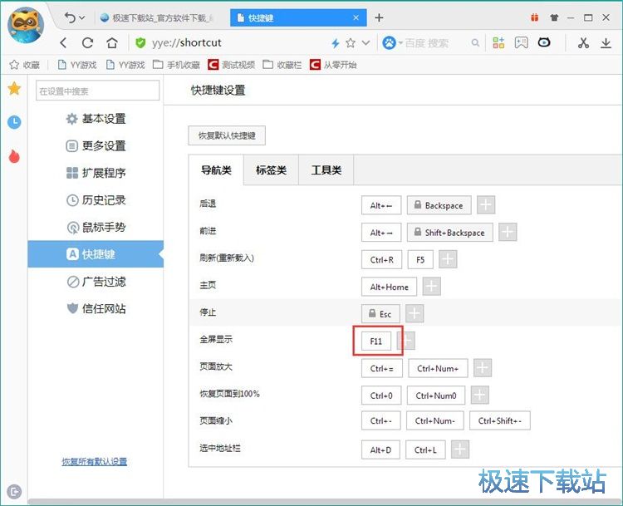Open the home page icon
This screenshot has width=623, height=506.
click(112, 42)
